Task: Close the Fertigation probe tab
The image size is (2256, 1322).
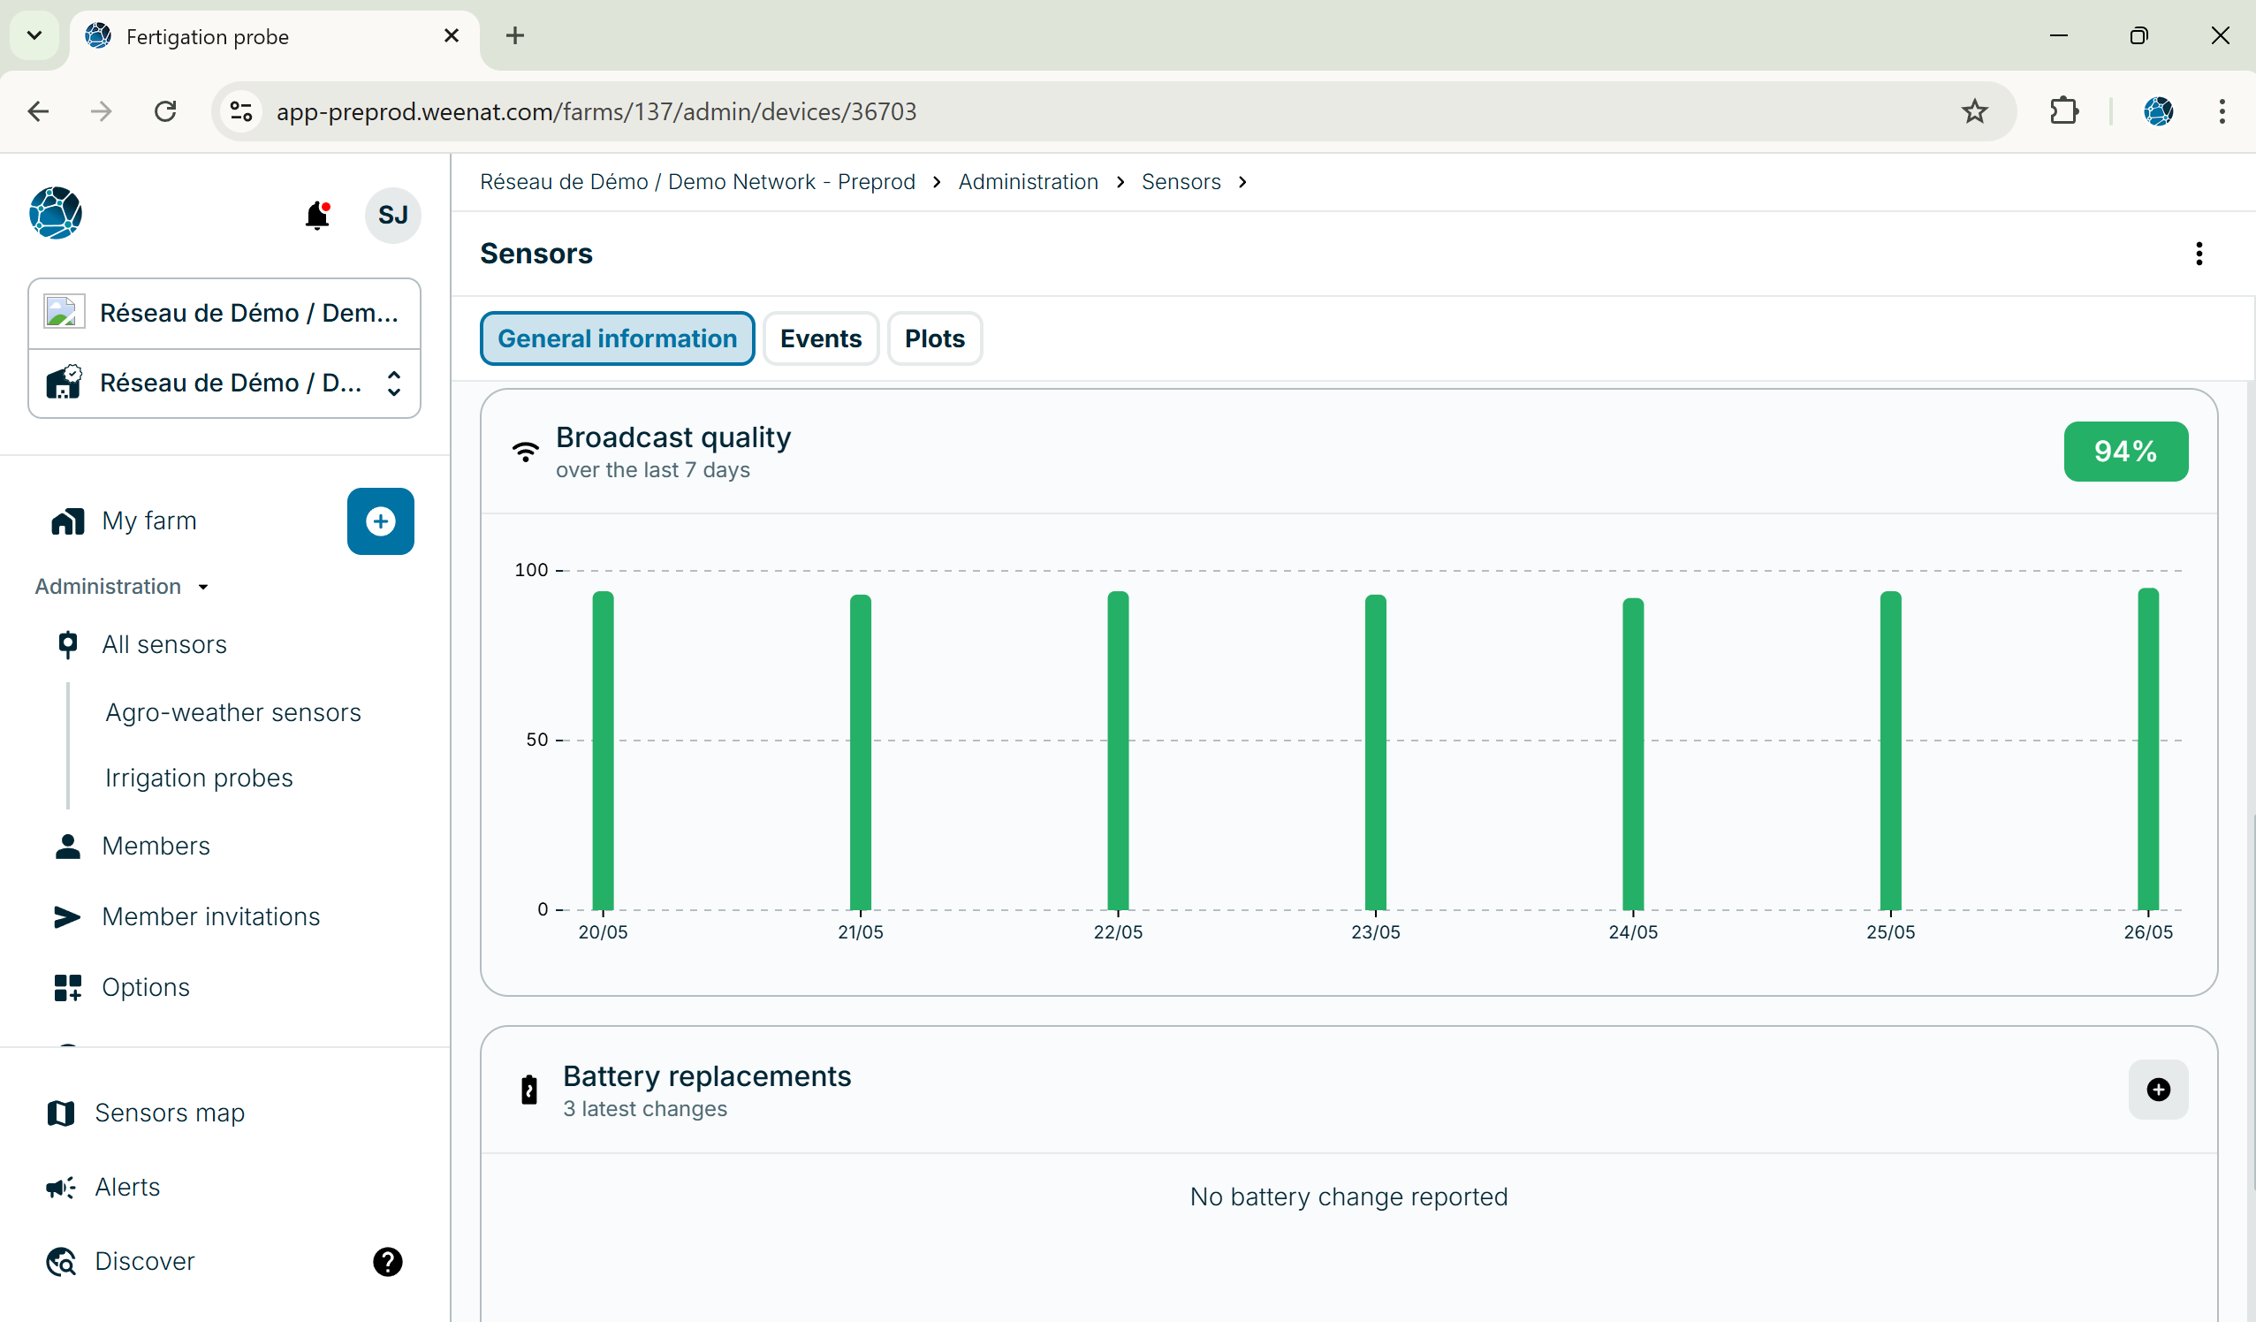Action: click(x=452, y=36)
